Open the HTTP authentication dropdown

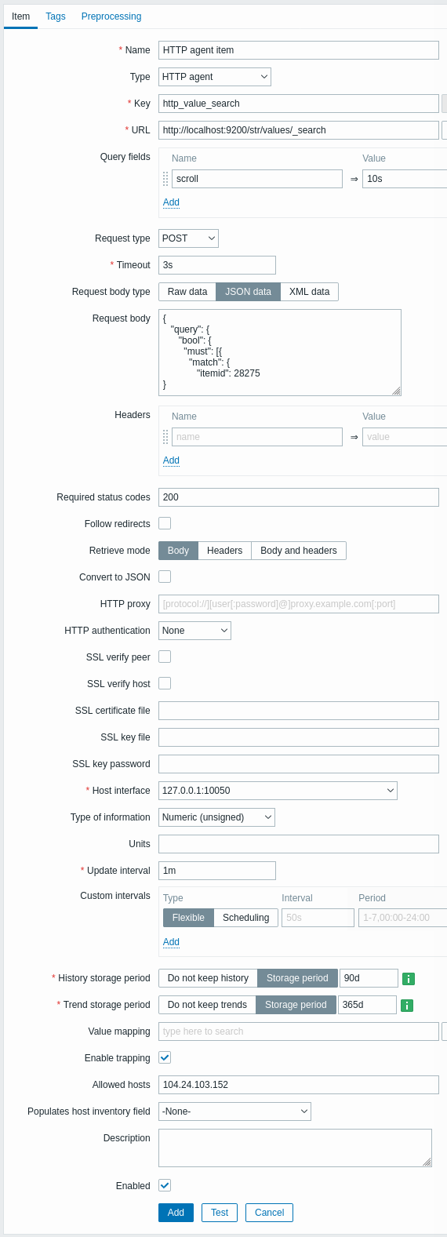pos(194,631)
